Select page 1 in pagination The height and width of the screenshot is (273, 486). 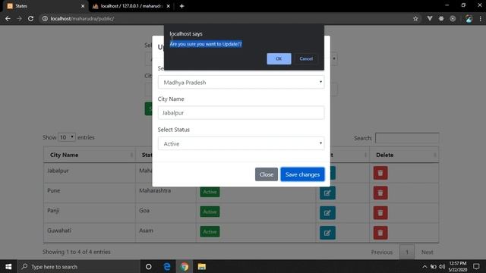(x=407, y=253)
